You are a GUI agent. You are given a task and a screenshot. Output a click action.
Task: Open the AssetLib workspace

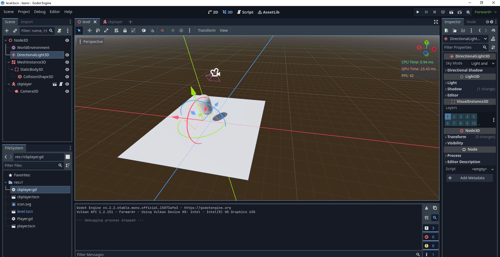(x=268, y=12)
